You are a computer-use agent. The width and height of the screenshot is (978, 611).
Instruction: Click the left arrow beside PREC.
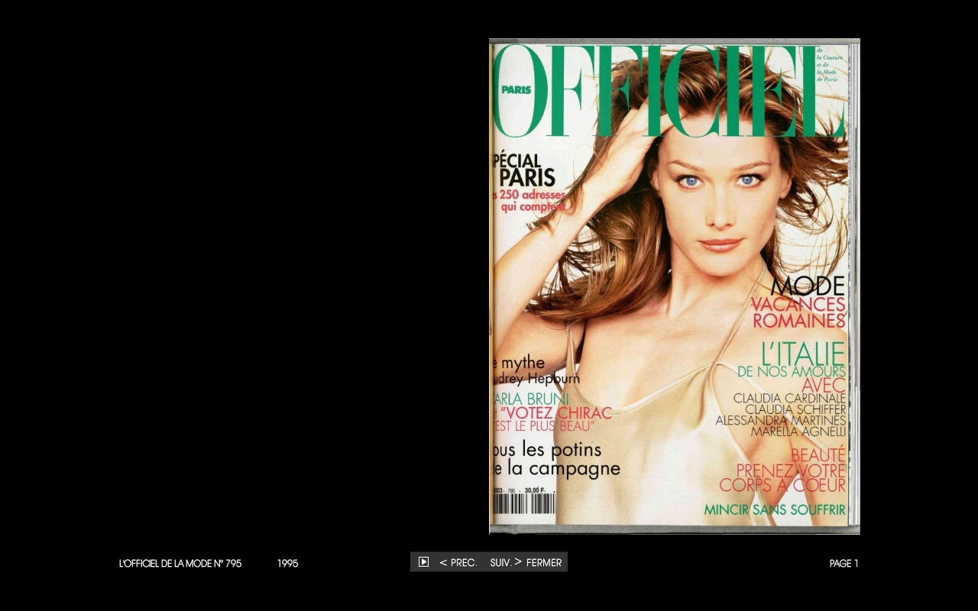(x=443, y=563)
